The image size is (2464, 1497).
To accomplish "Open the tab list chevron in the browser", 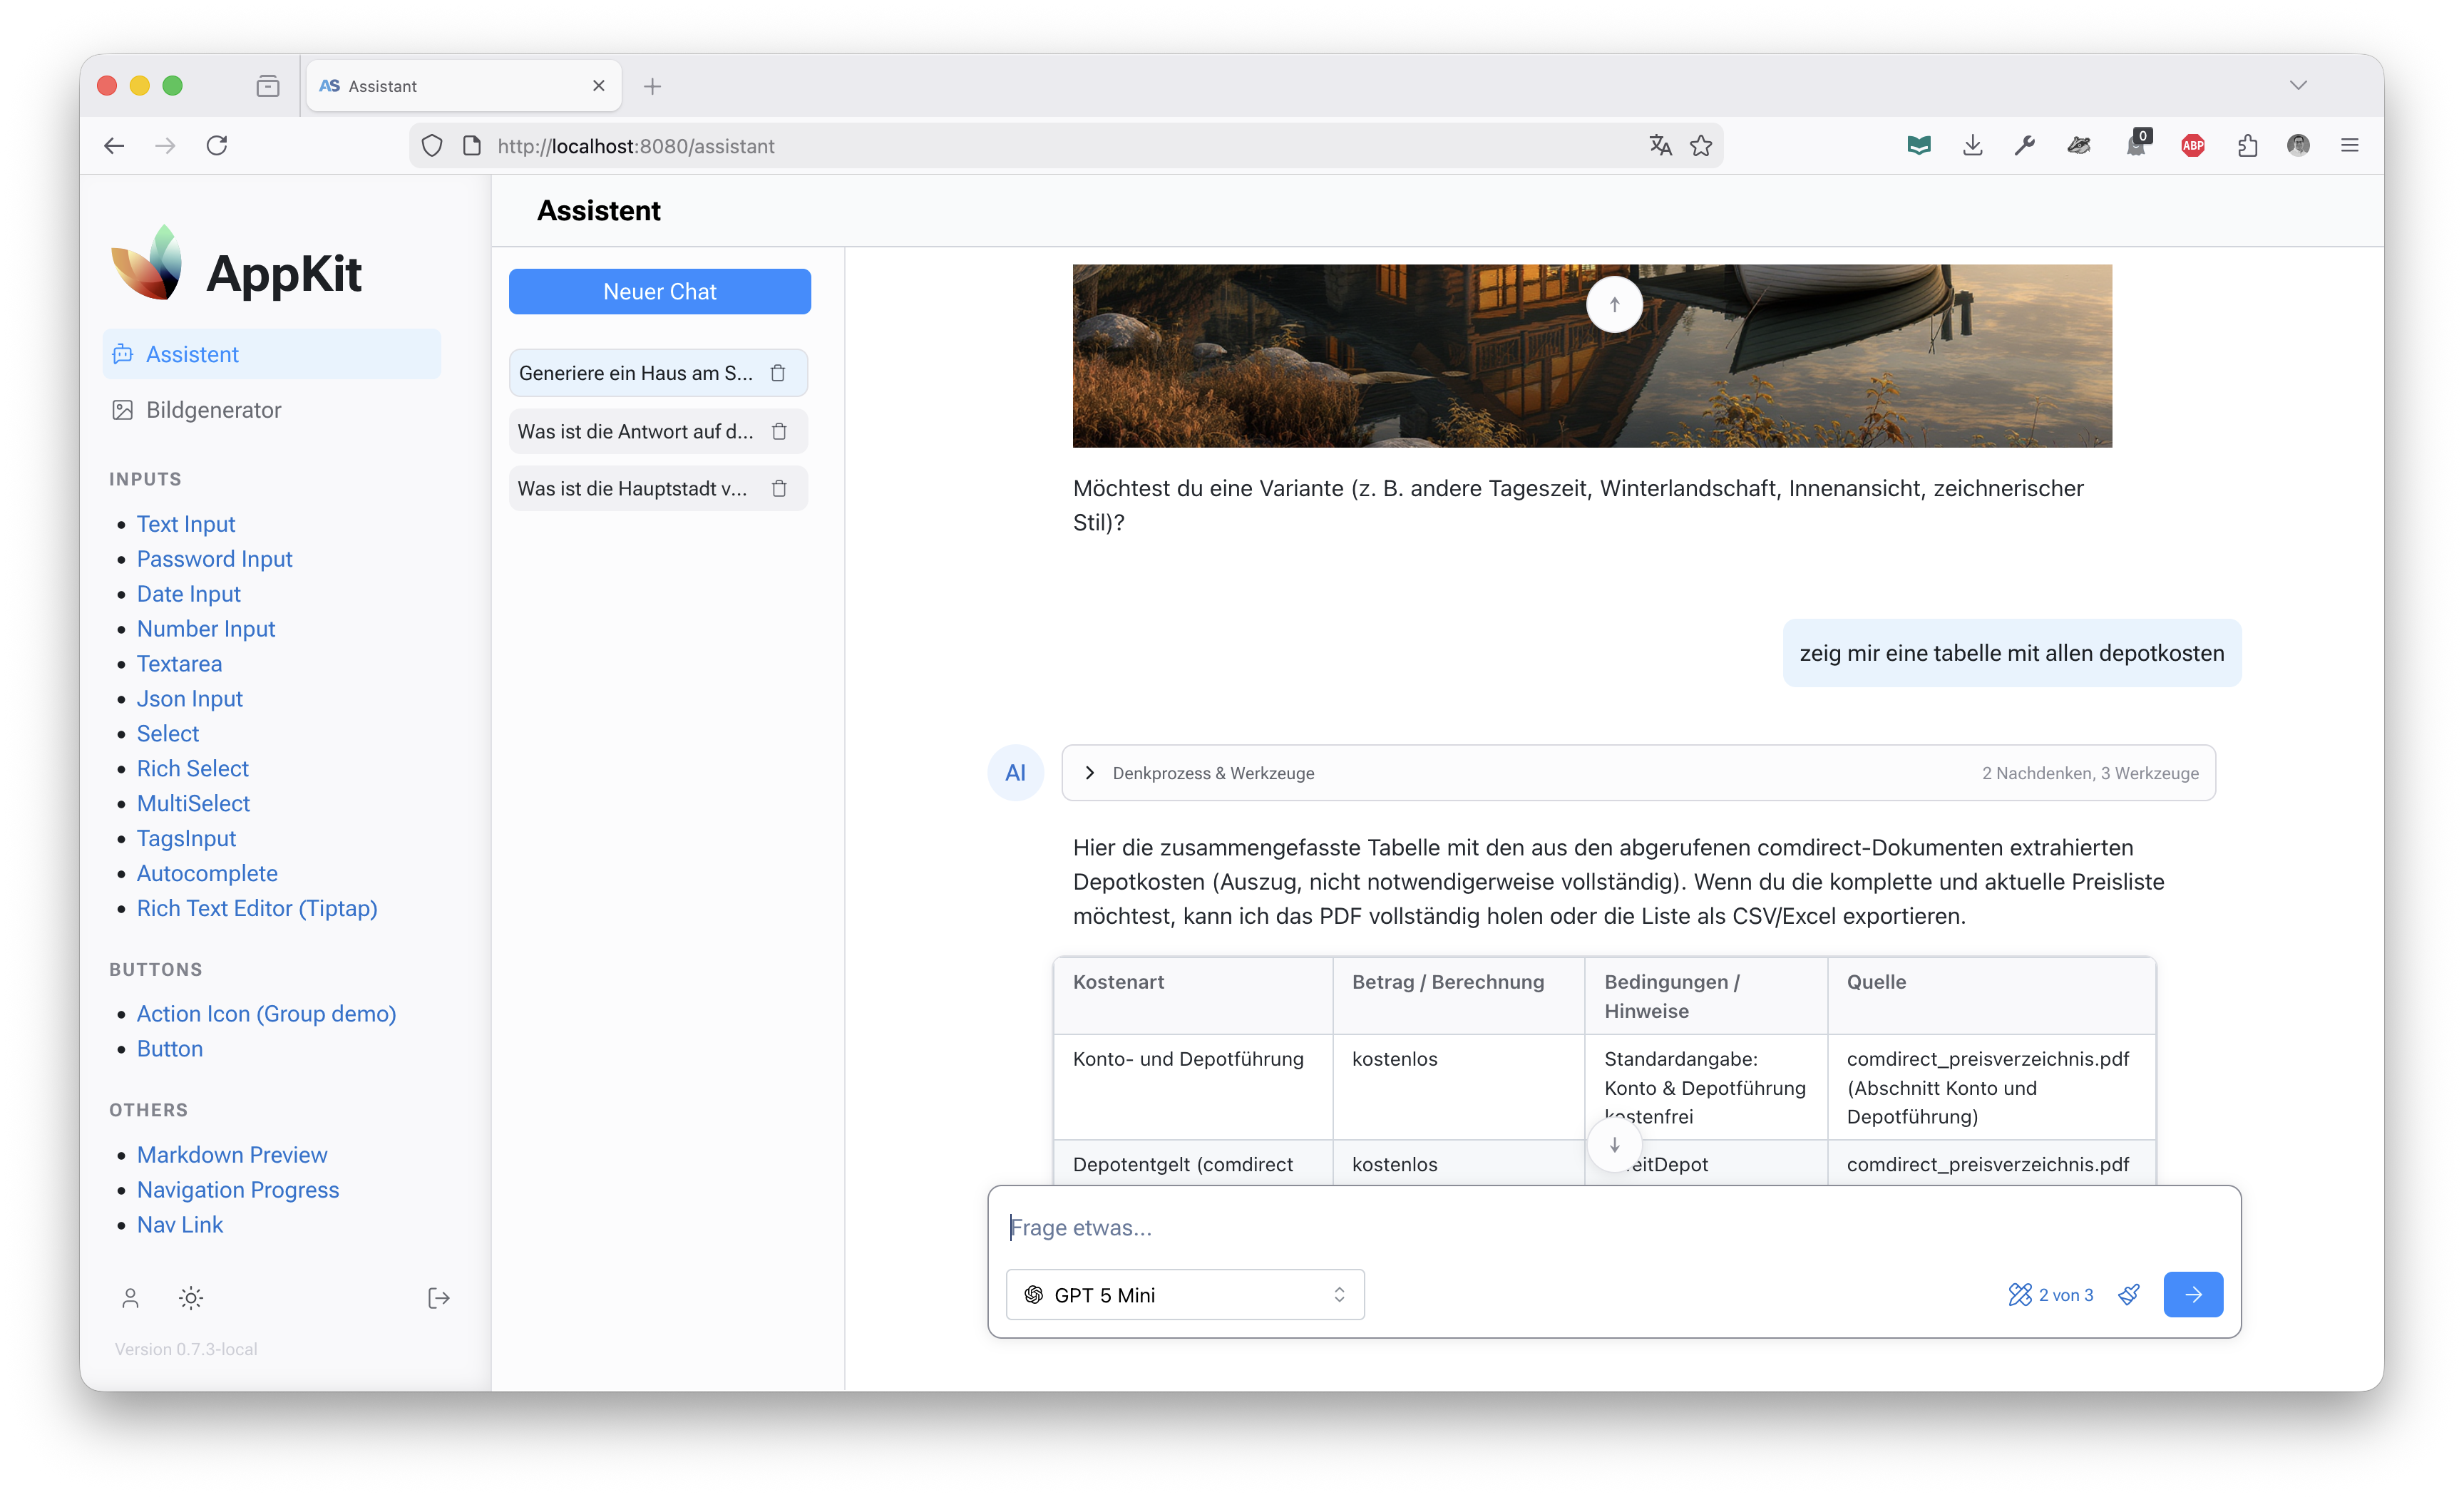I will (2298, 85).
